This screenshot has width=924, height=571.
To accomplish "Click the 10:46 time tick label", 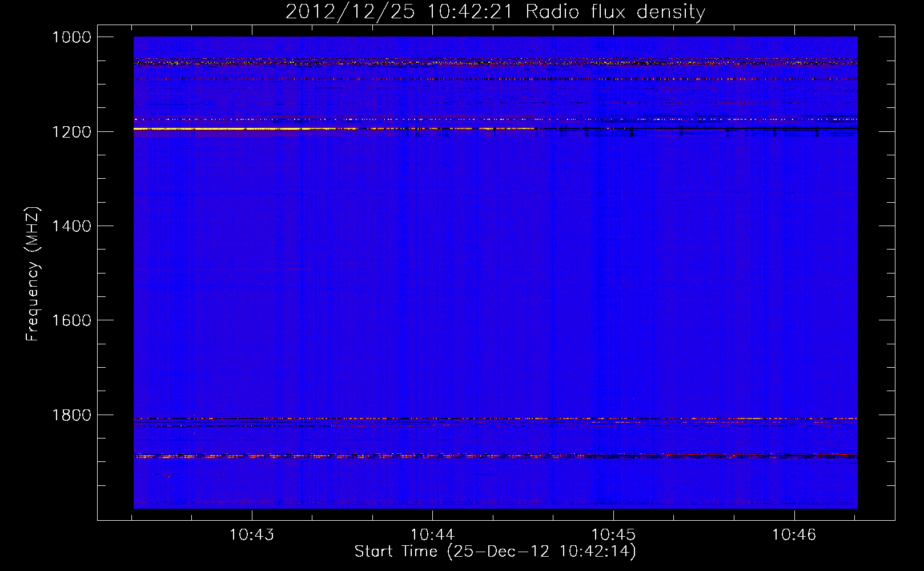I will [x=794, y=535].
